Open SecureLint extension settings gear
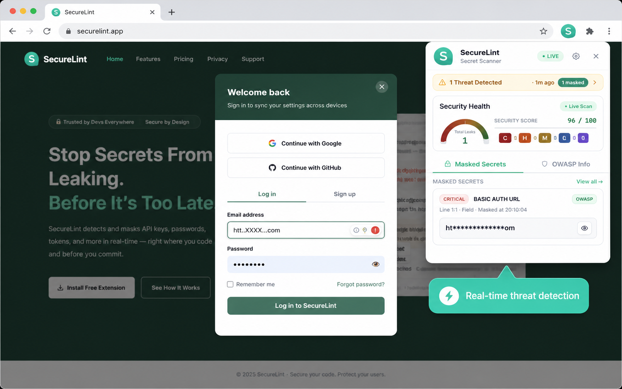The height and width of the screenshot is (389, 622). (x=576, y=56)
